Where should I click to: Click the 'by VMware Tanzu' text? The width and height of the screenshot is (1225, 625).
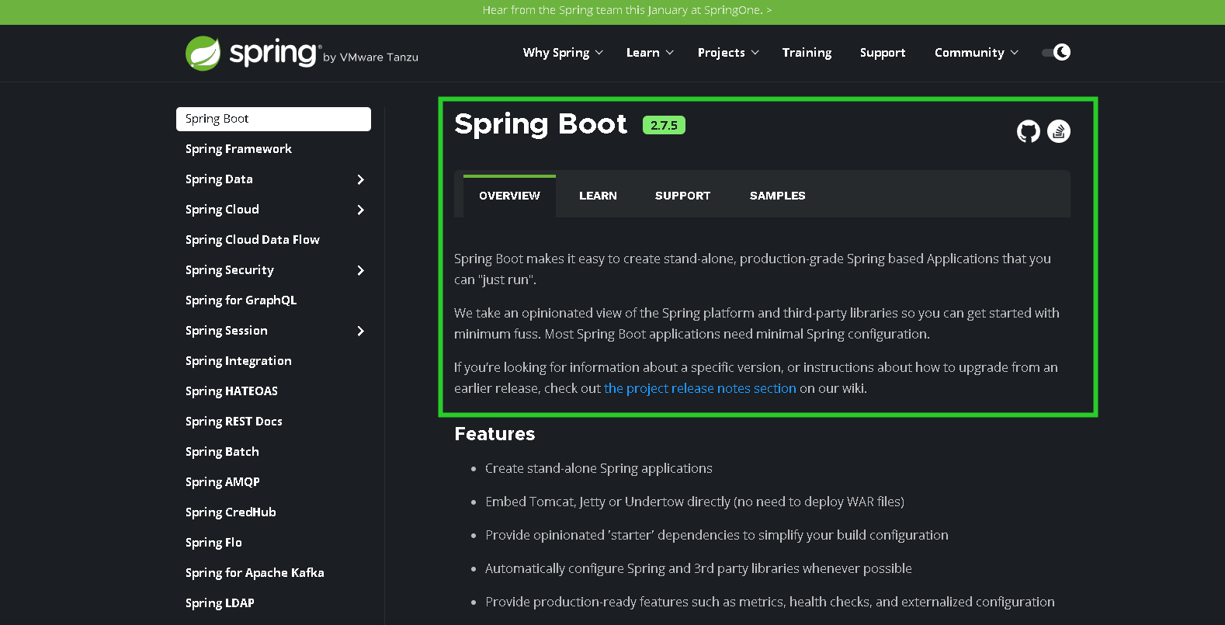tap(370, 57)
